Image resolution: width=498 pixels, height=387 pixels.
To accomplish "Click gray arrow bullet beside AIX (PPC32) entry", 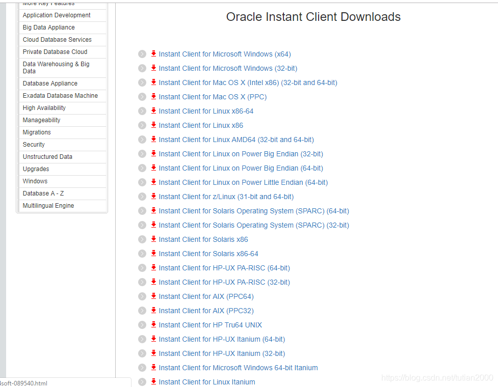I will click(142, 311).
